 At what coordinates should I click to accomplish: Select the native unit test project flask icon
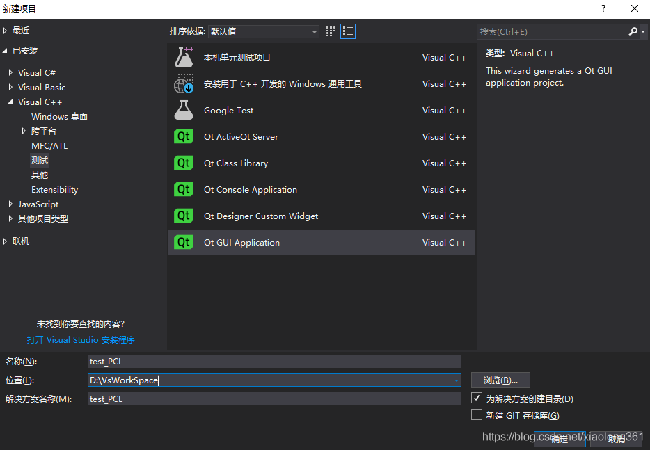pos(184,57)
